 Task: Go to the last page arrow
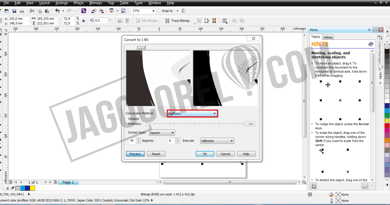click(x=50, y=182)
